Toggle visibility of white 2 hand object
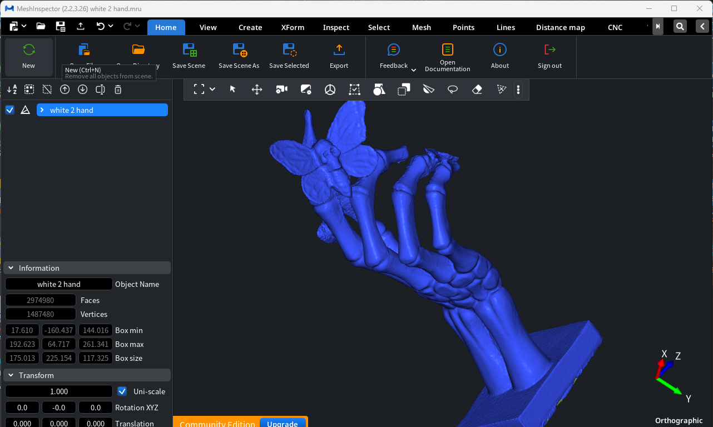The width and height of the screenshot is (713, 427). (x=9, y=110)
